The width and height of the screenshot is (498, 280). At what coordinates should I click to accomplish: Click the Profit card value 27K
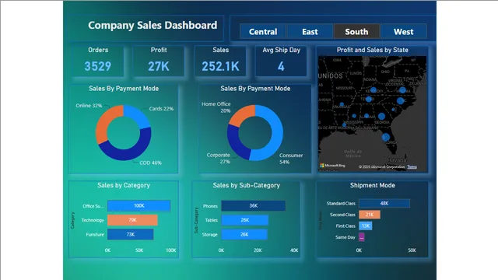pos(159,66)
